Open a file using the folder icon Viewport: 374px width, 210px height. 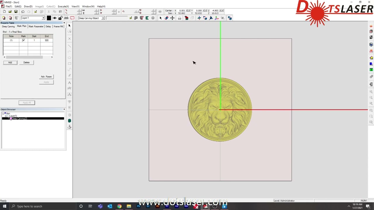[10, 12]
